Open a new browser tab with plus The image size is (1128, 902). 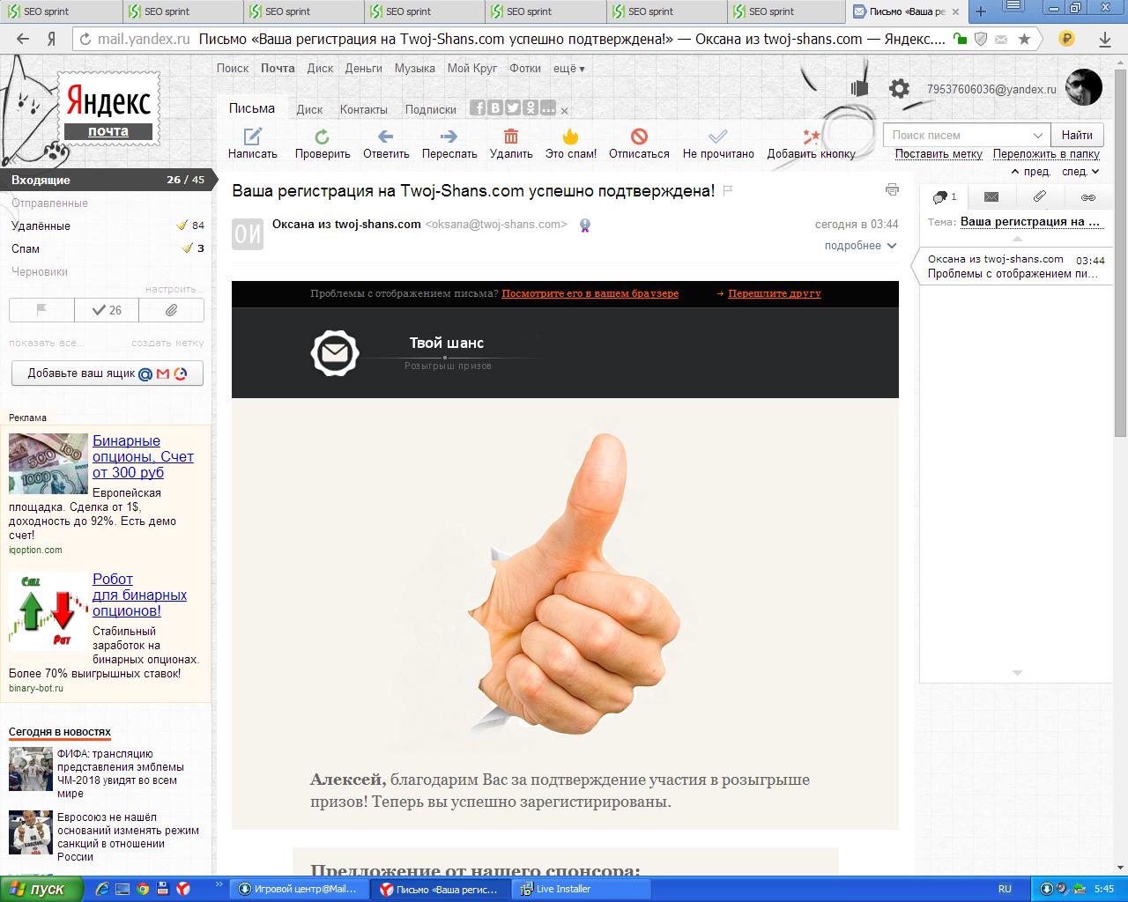[x=980, y=11]
